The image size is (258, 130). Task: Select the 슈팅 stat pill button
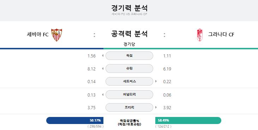[x=129, y=68]
